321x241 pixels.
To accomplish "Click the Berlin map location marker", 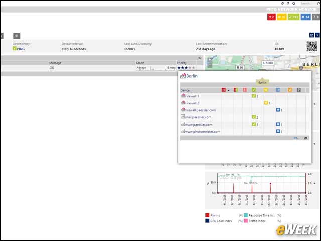I will point(301,68).
